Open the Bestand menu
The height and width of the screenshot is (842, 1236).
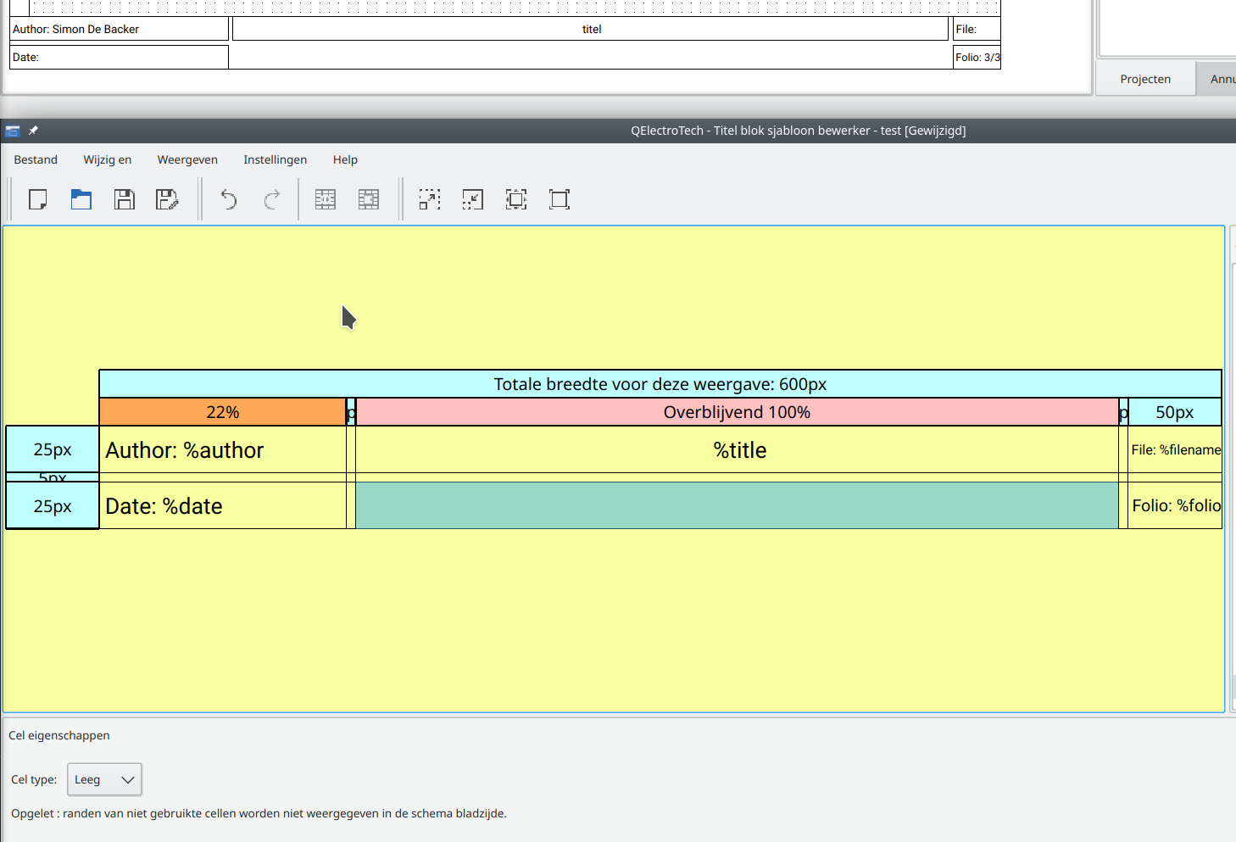coord(36,159)
